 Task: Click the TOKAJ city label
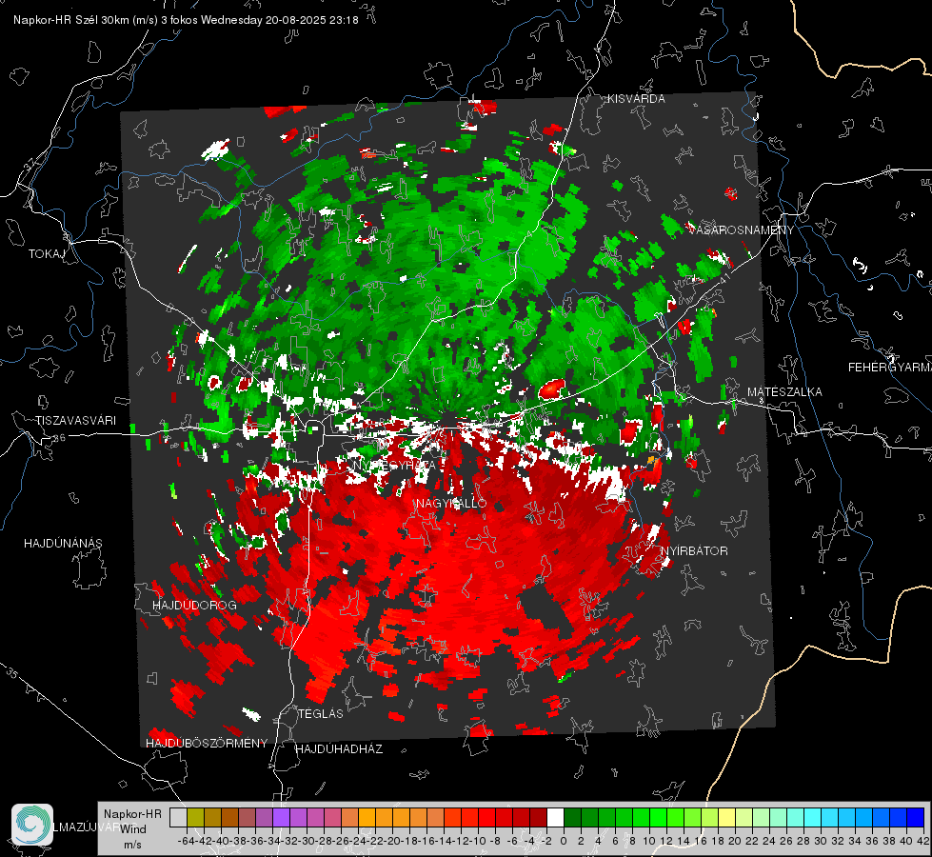(47, 254)
